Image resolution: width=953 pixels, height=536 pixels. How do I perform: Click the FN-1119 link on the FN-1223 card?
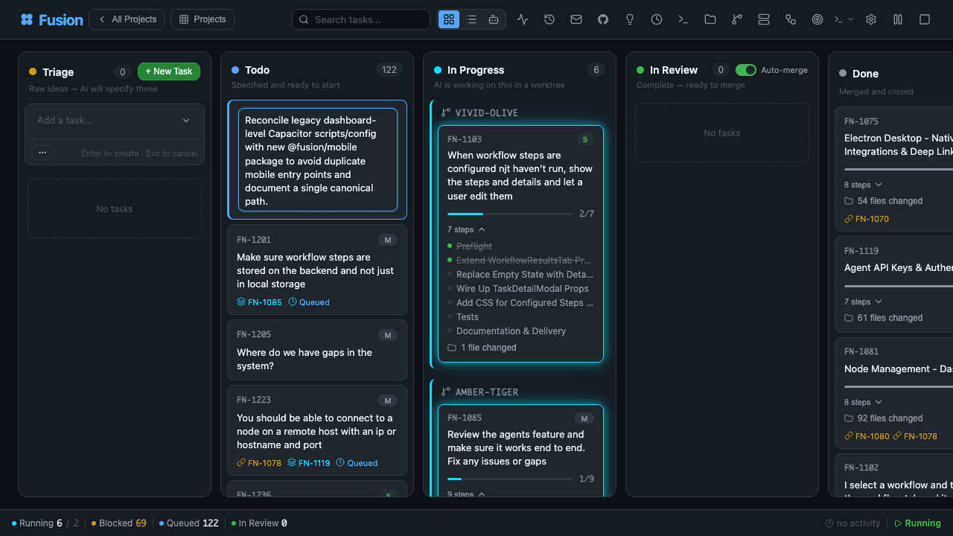(309, 463)
